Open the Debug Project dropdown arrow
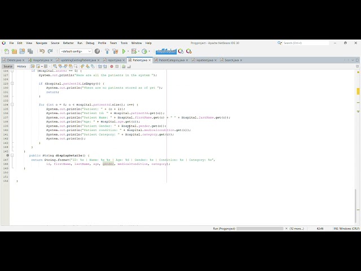Image resolution: width=361 pixels, height=271 pixels. [139, 51]
